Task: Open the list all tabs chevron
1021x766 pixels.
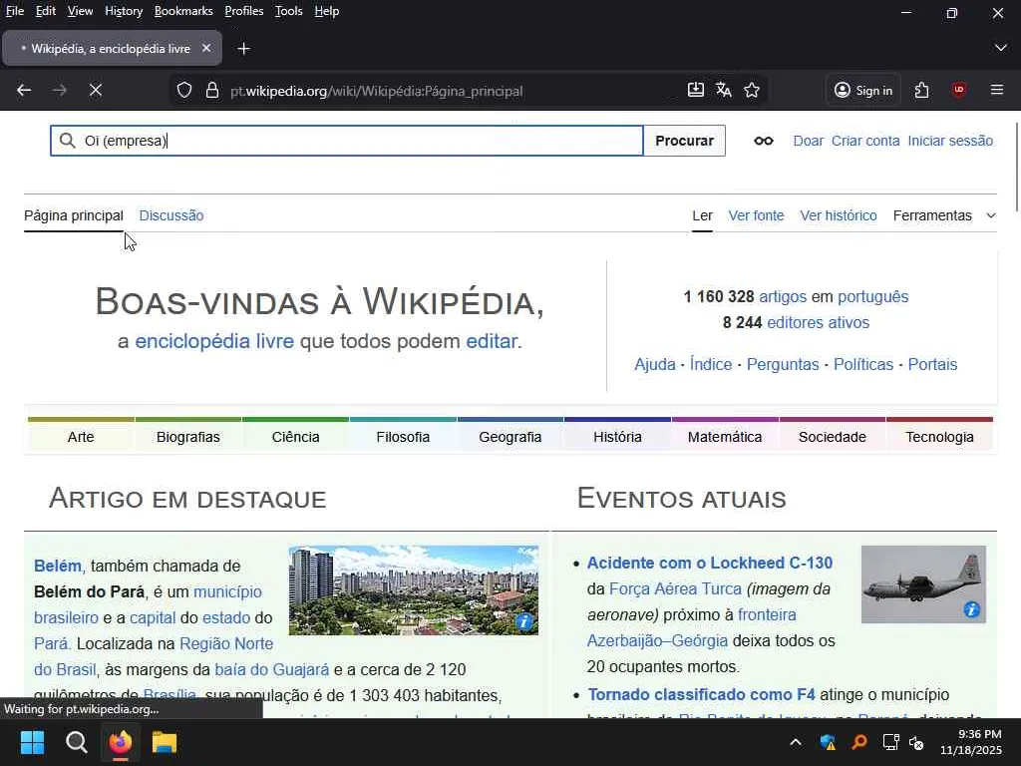Action: 1001,48
